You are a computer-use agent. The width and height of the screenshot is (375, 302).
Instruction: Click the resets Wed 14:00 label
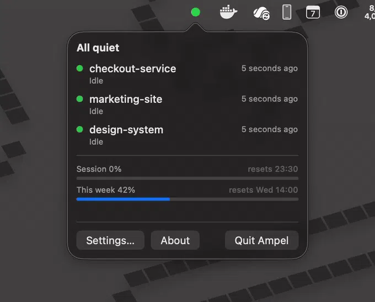coord(263,190)
